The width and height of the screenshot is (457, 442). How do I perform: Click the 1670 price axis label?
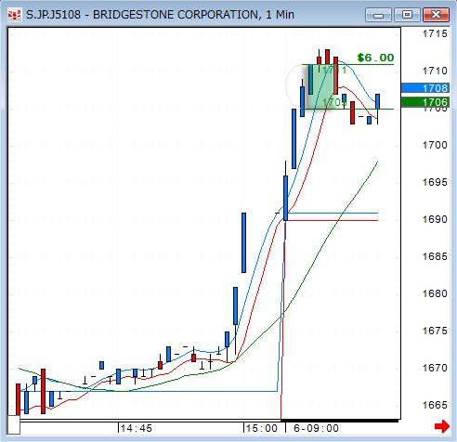coord(435,368)
